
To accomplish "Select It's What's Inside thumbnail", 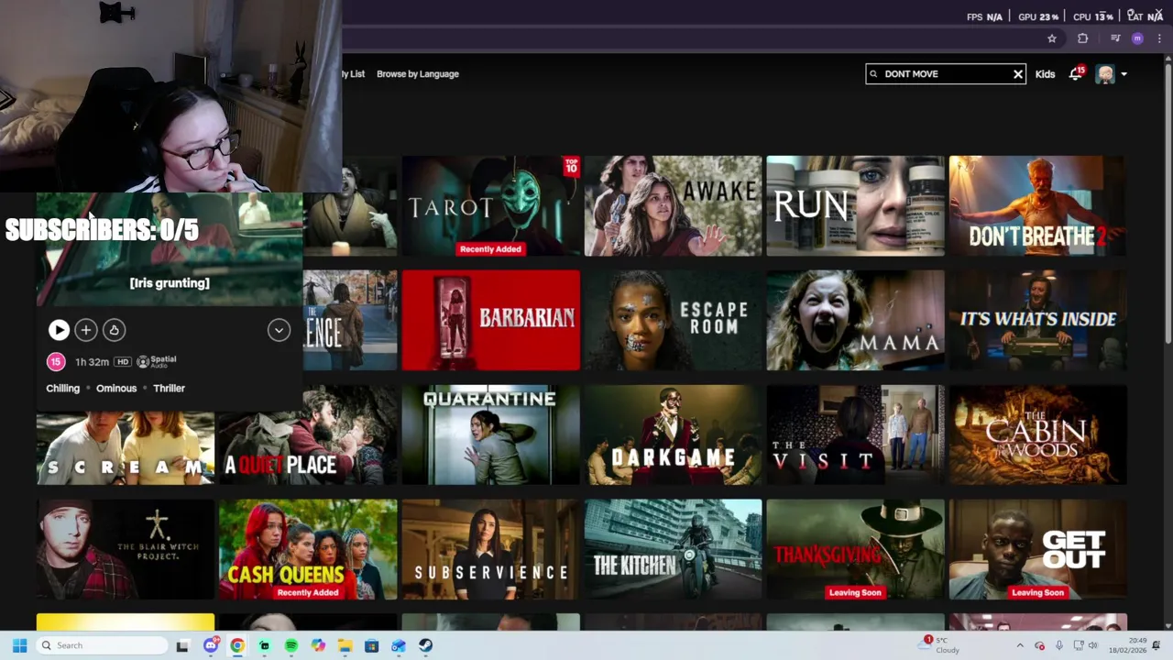I will click(x=1037, y=320).
